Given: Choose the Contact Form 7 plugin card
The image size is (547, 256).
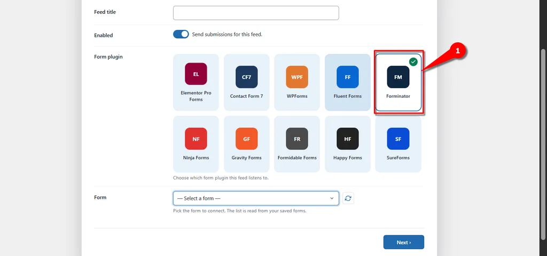Looking at the screenshot, I should pyautogui.click(x=247, y=82).
